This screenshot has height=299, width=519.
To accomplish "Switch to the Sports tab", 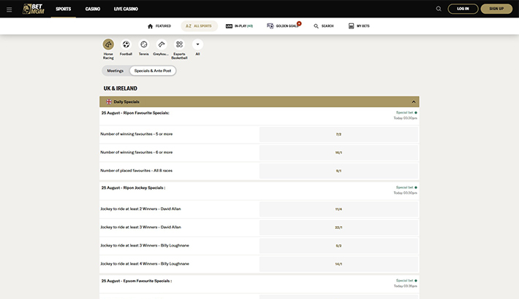I will [x=63, y=9].
